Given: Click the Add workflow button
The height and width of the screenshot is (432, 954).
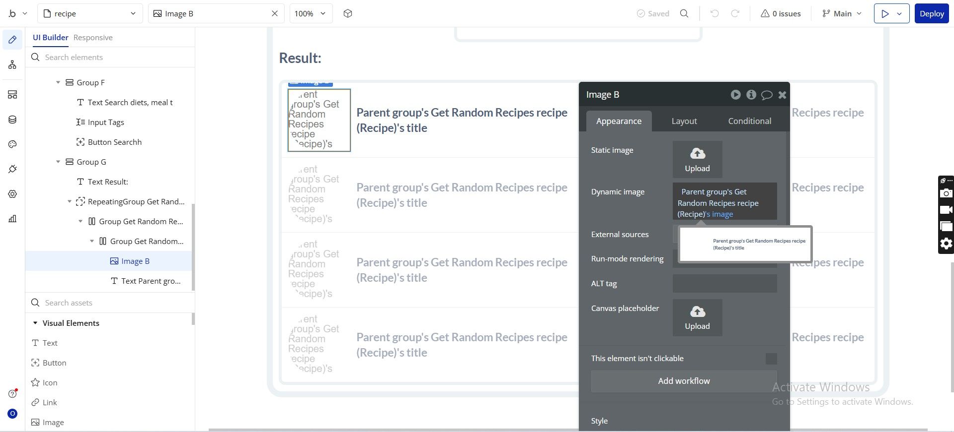Looking at the screenshot, I should point(684,381).
